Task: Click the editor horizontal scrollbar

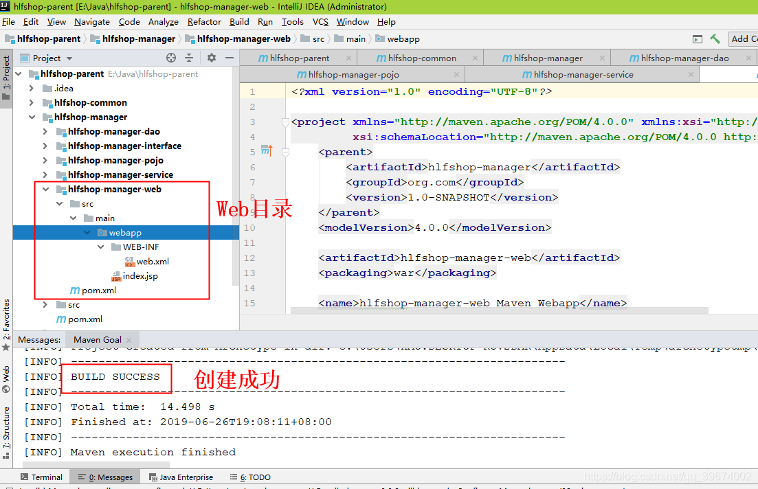Action: coord(499,310)
